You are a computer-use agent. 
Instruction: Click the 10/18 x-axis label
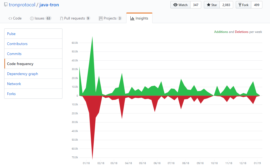coord(214,163)
